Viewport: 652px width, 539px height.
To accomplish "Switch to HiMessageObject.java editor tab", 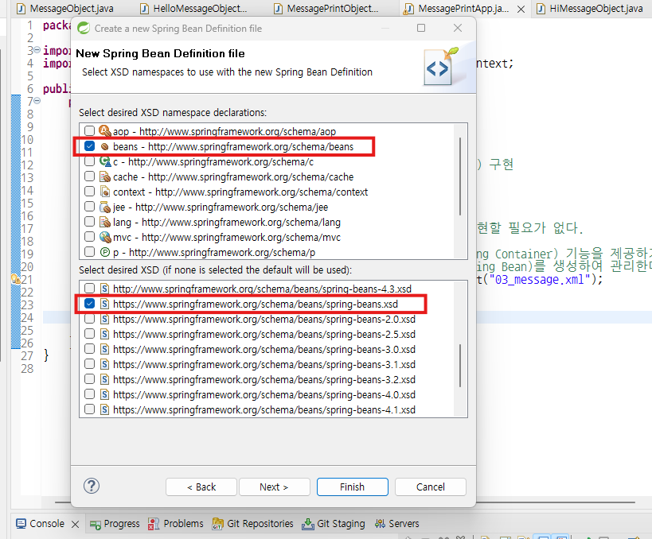I will coord(590,8).
